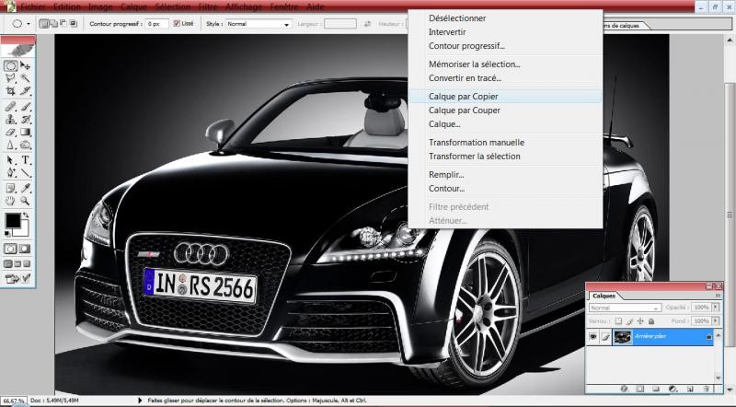Select the Slice tool
Image resolution: width=736 pixels, height=407 pixels.
26,91
